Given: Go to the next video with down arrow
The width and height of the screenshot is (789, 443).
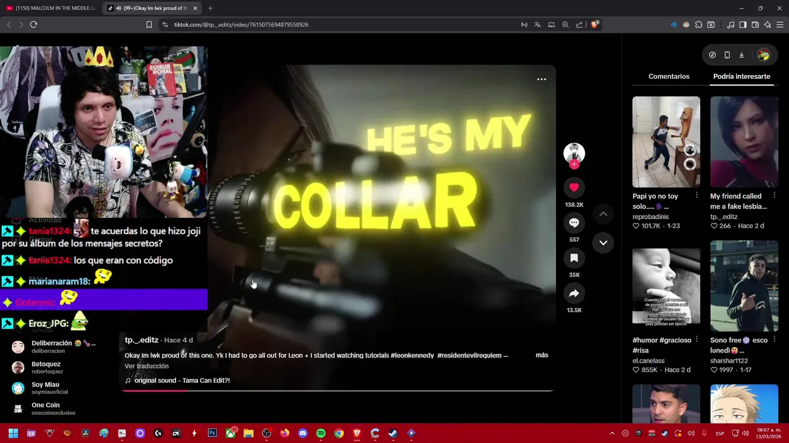Looking at the screenshot, I should tap(603, 242).
